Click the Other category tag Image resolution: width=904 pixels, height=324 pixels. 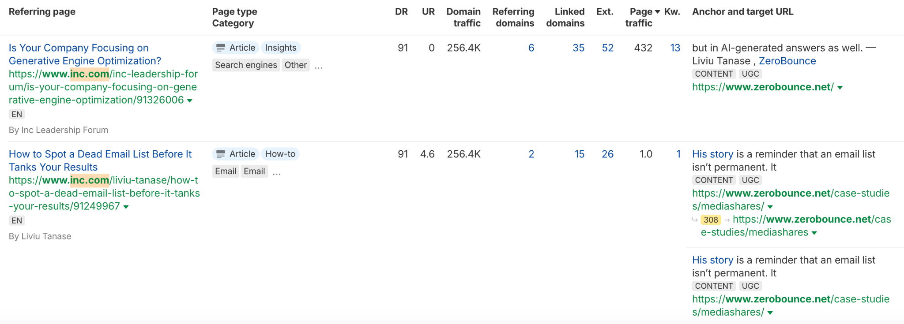[295, 65]
